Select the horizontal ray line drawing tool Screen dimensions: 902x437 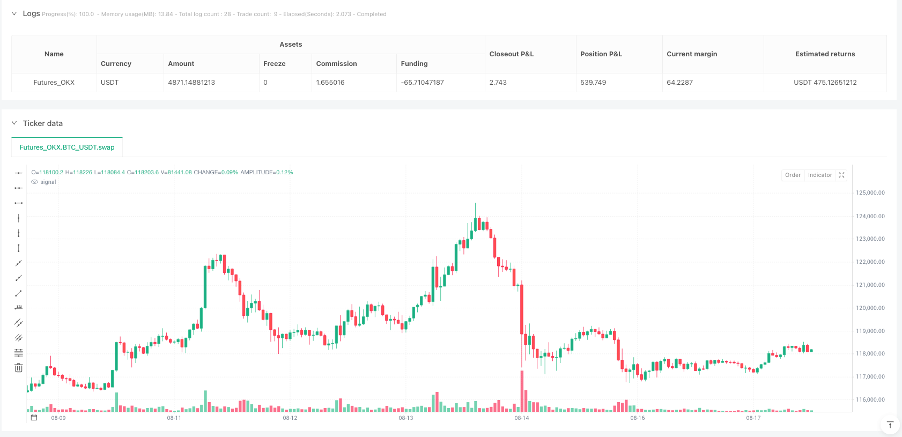(19, 188)
